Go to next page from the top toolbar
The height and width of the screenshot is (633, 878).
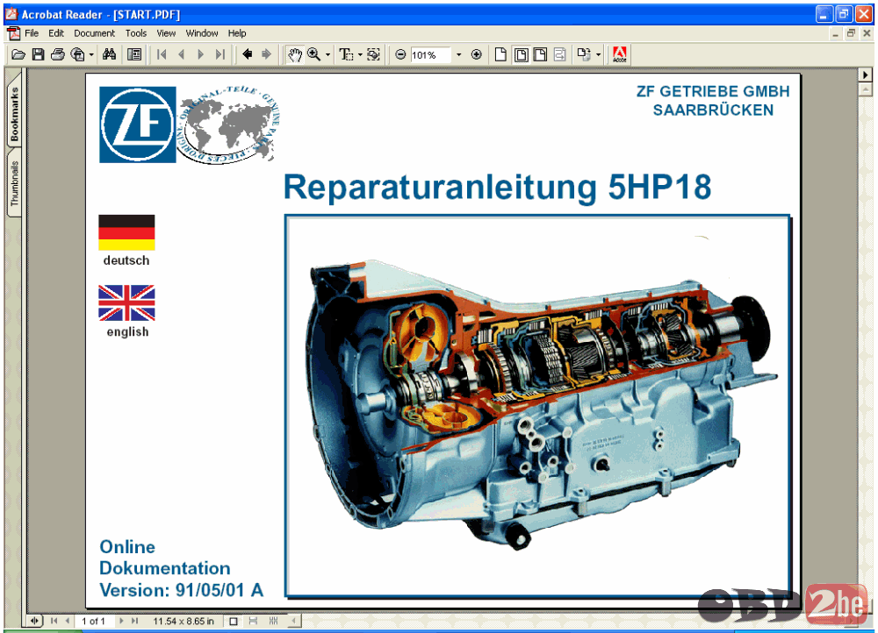[200, 55]
